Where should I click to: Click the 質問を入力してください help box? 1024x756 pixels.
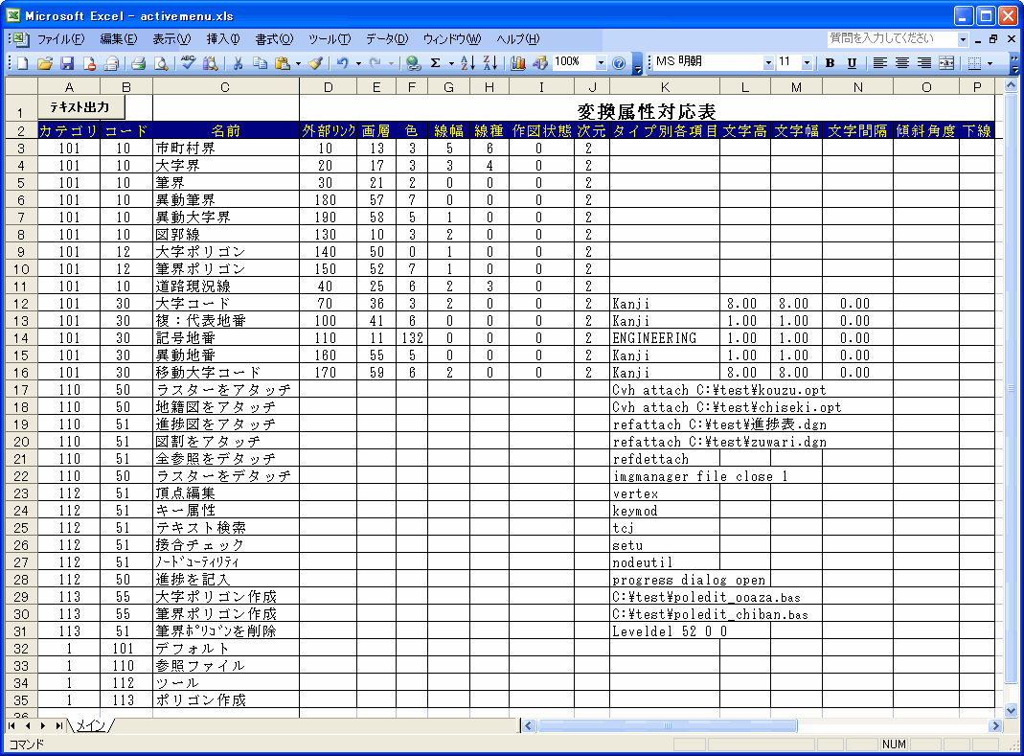[x=891, y=39]
